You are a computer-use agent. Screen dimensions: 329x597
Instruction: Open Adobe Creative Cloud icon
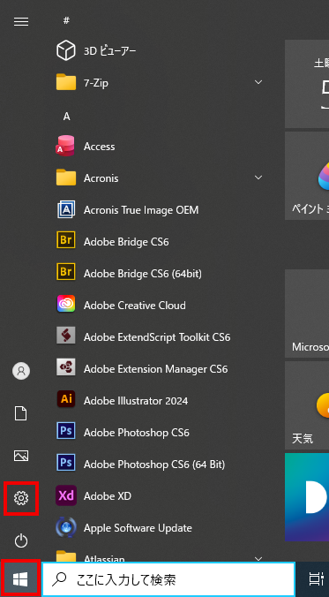point(66,305)
